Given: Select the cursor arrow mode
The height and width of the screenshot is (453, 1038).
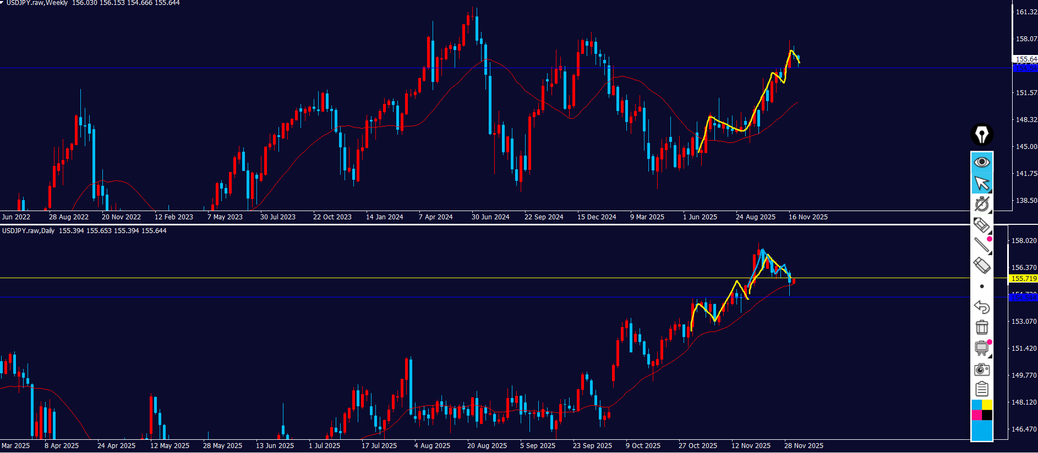Looking at the screenshot, I should coord(981,183).
